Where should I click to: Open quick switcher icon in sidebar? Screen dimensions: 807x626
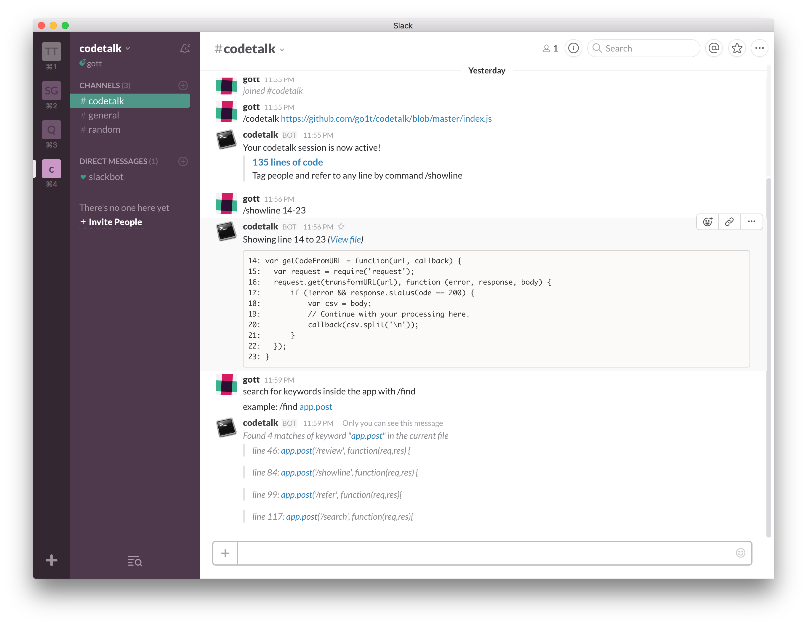click(x=135, y=561)
